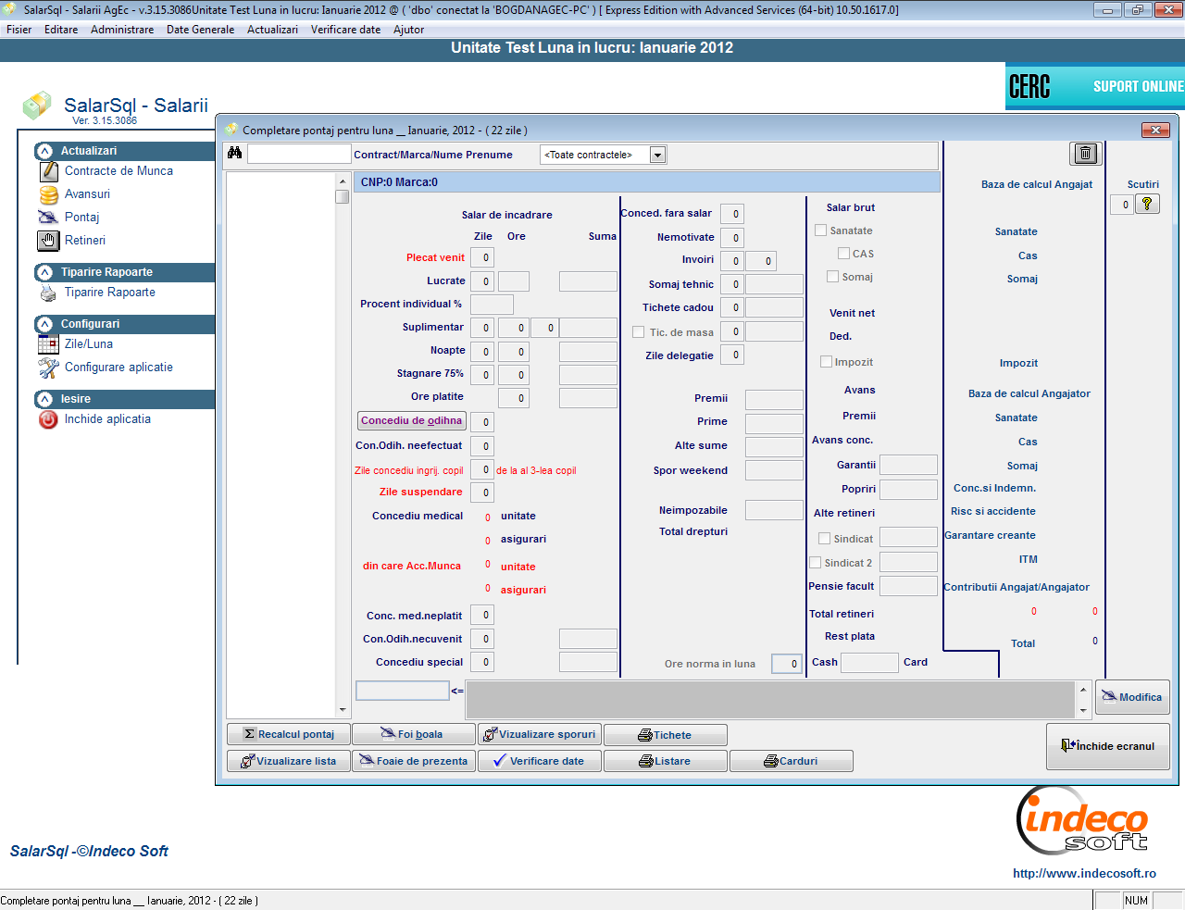Collapse the Actualizari sidebar section
The width and height of the screenshot is (1185, 910).
[x=44, y=151]
